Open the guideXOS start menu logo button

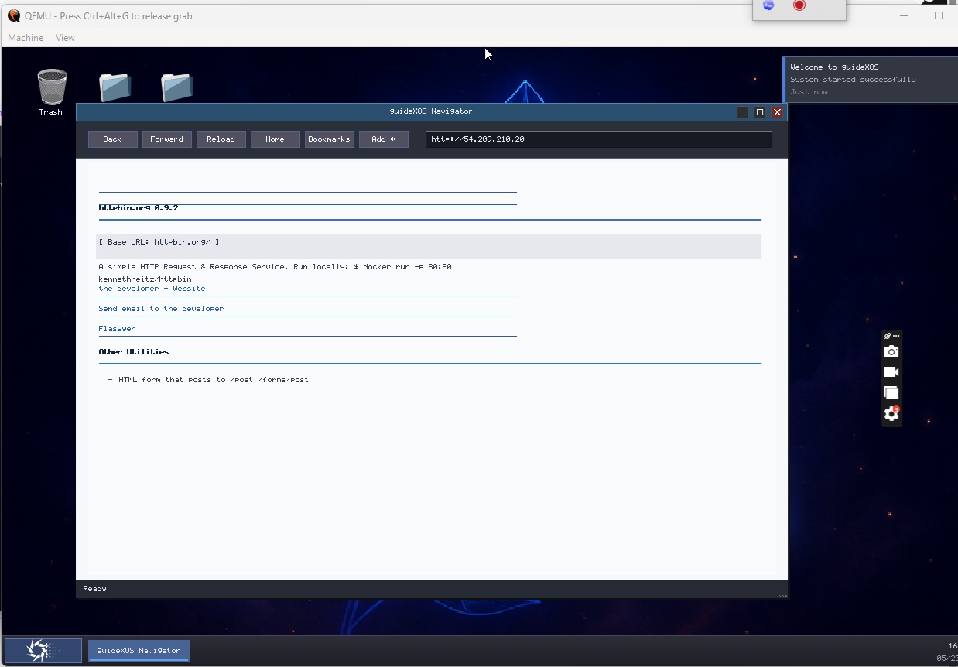coord(43,651)
